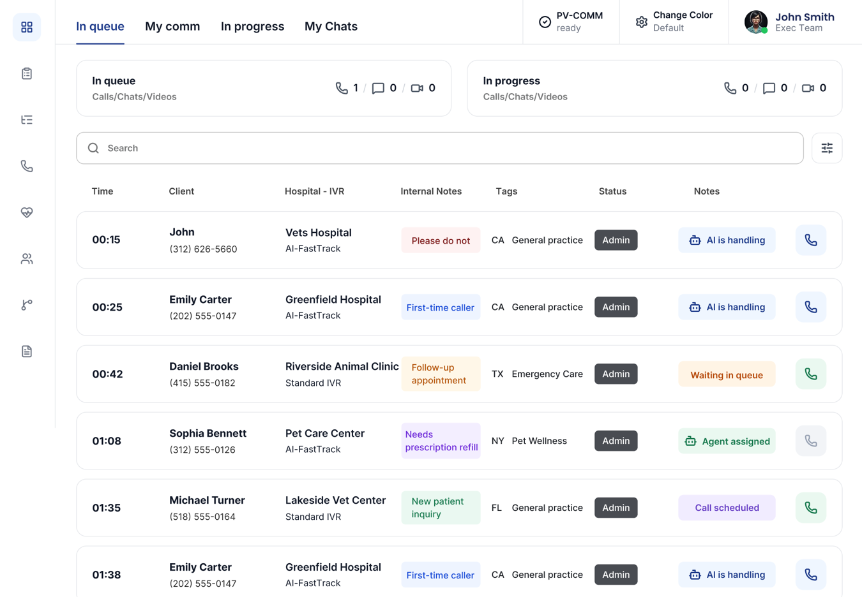862x597 pixels.
Task: Switch to the My comm tab
Action: pyautogui.click(x=172, y=26)
